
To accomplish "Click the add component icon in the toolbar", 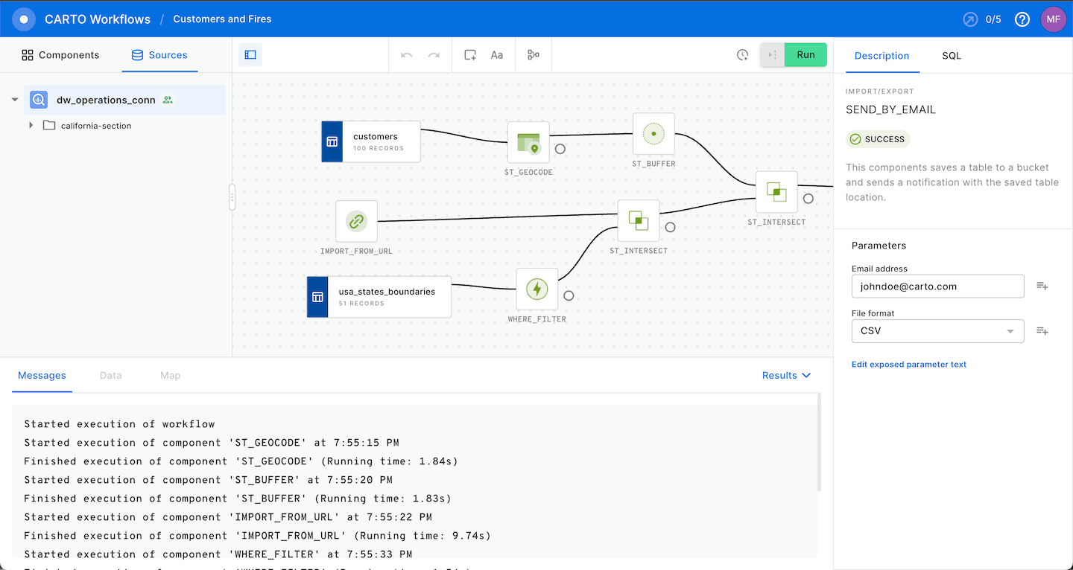I will 469,54.
